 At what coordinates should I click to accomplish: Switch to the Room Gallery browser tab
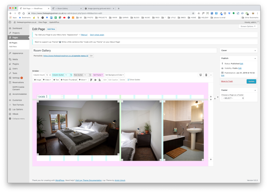point(66,8)
